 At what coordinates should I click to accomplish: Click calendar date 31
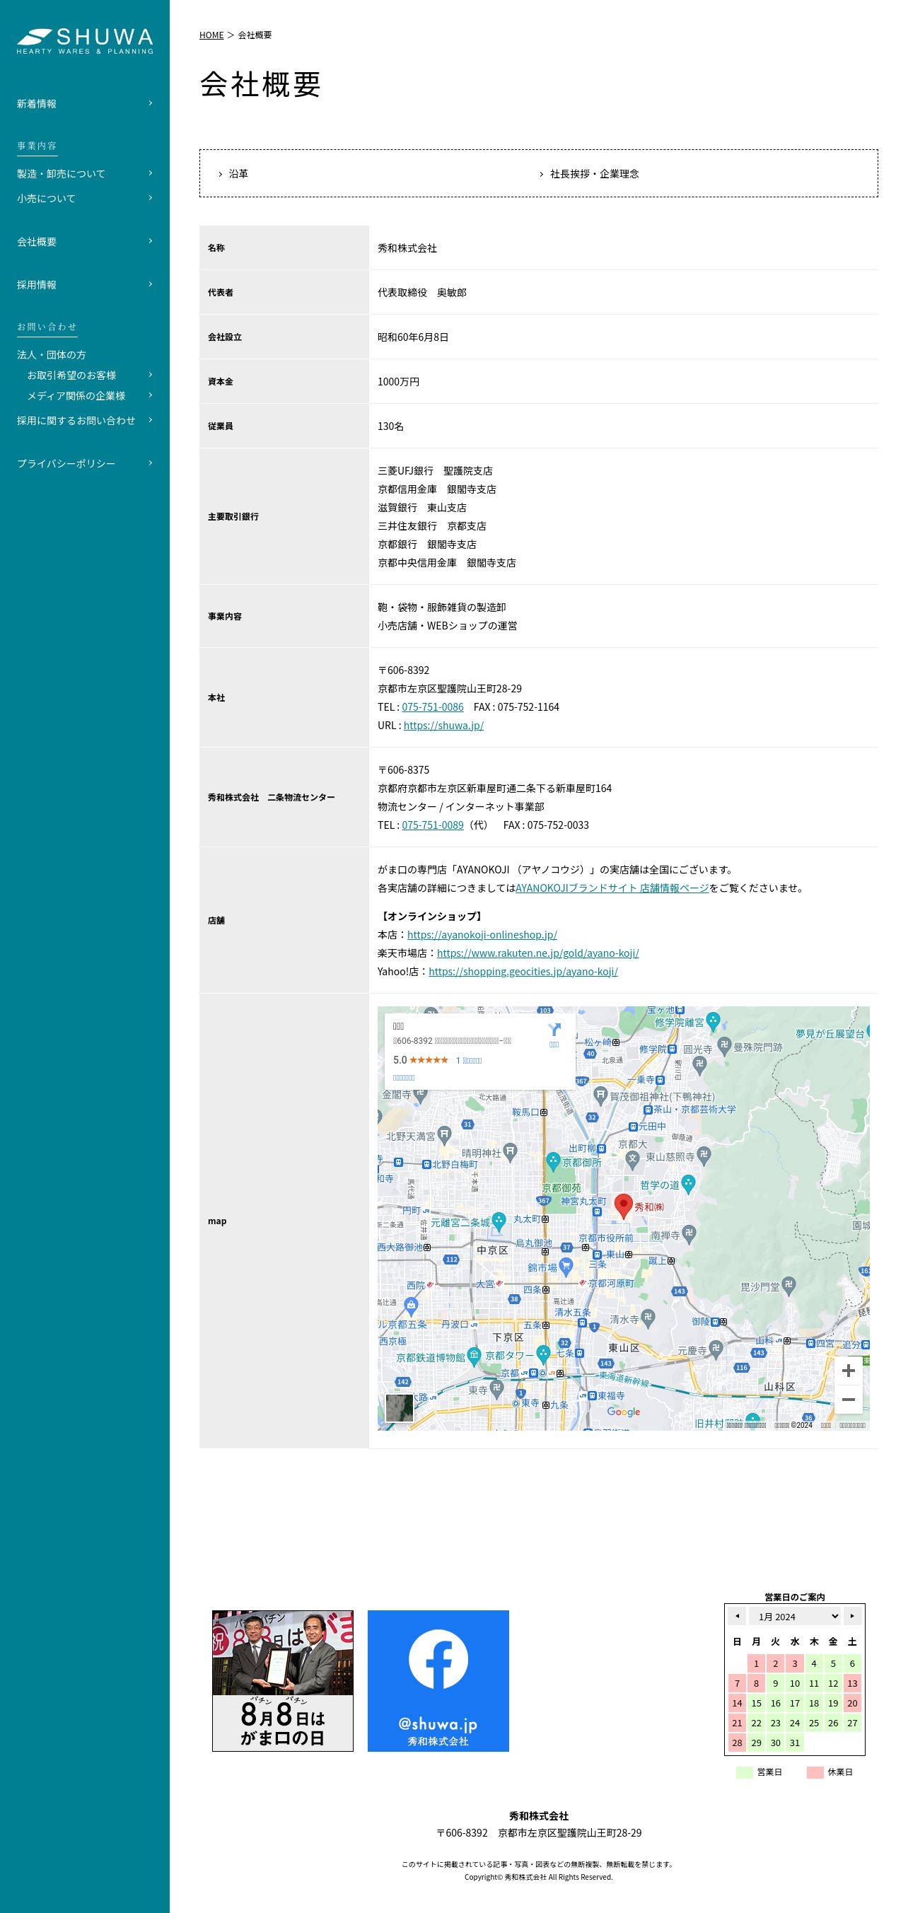795,1743
